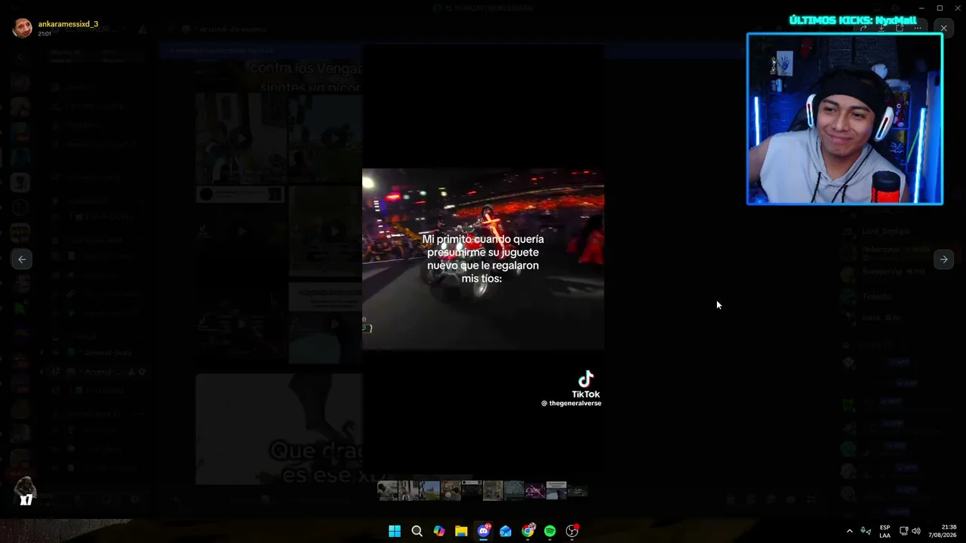Open Google Chrome from the taskbar
966x543 pixels.
528,531
